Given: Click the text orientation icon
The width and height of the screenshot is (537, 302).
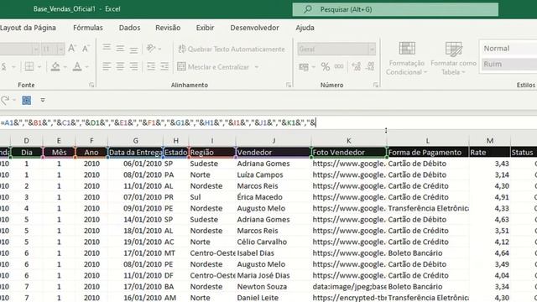Looking at the screenshot, I should point(151,49).
